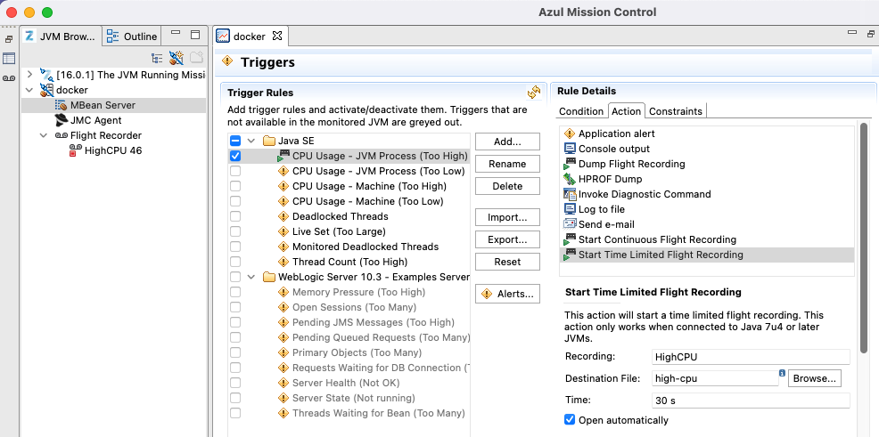Screen dimensions: 879x437
Task: Uncheck CPU Usage - JVM Process (Too High)
Action: point(235,156)
